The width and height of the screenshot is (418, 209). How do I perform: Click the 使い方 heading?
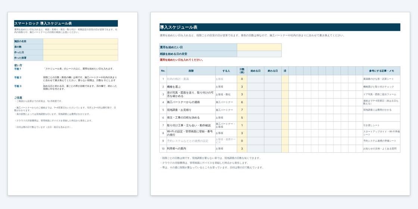[18, 65]
